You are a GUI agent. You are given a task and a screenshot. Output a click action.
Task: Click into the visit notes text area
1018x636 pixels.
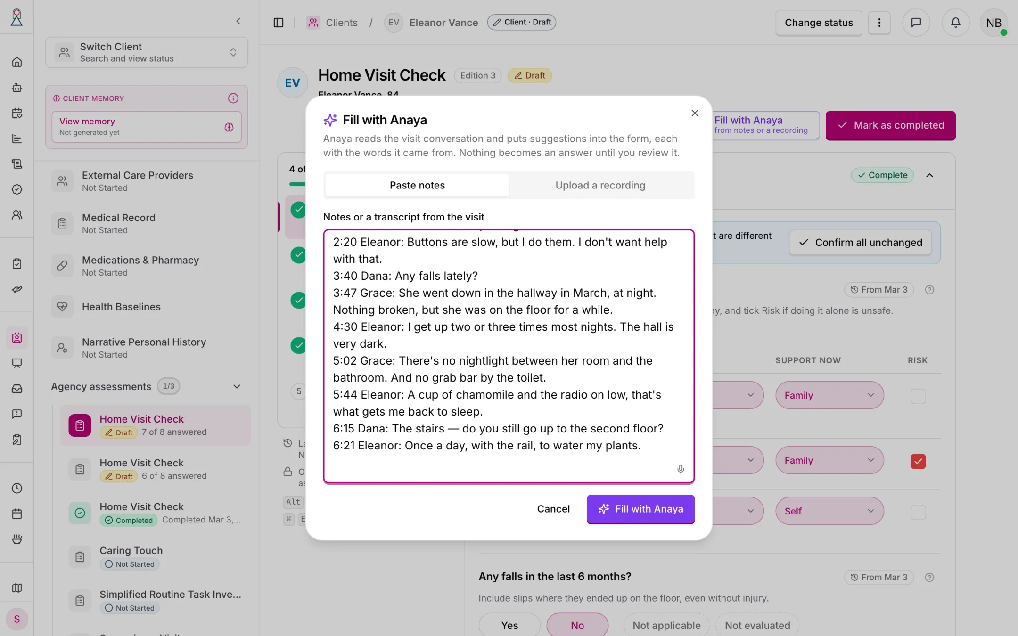click(509, 356)
